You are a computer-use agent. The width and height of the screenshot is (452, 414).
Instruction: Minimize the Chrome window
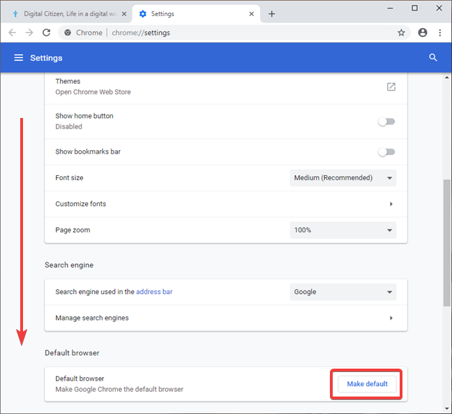point(390,8)
